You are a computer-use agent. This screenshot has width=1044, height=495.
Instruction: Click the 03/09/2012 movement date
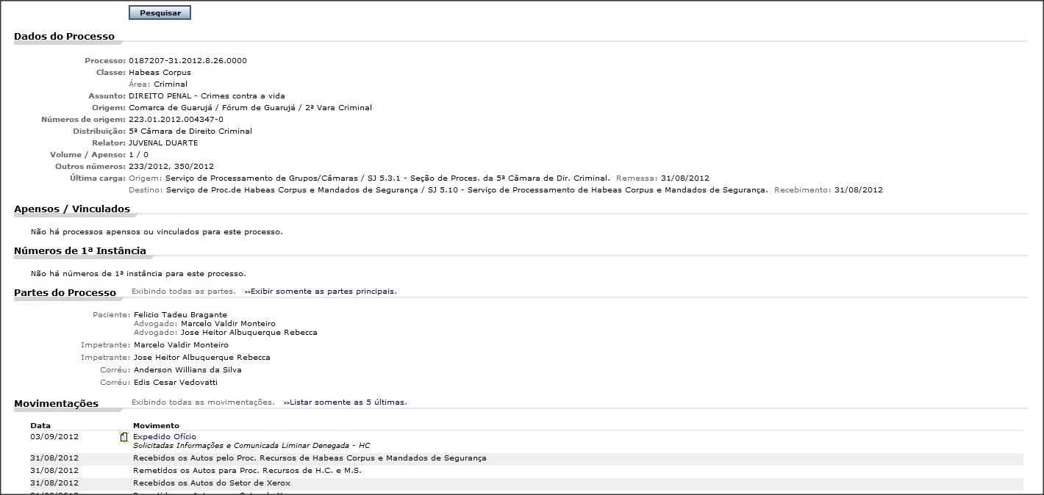click(54, 436)
